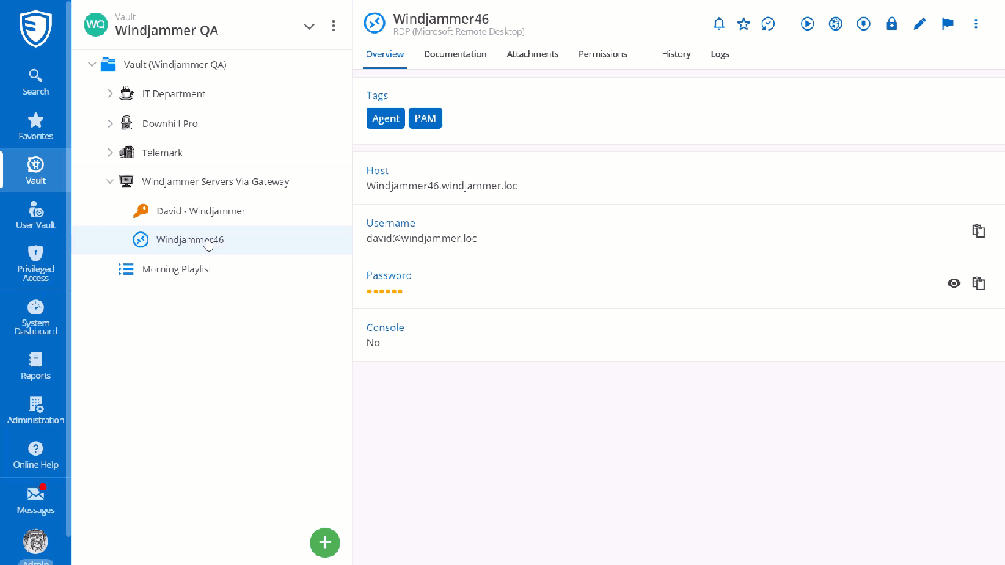Click the play button to open session
1005x565 pixels.
pos(807,24)
